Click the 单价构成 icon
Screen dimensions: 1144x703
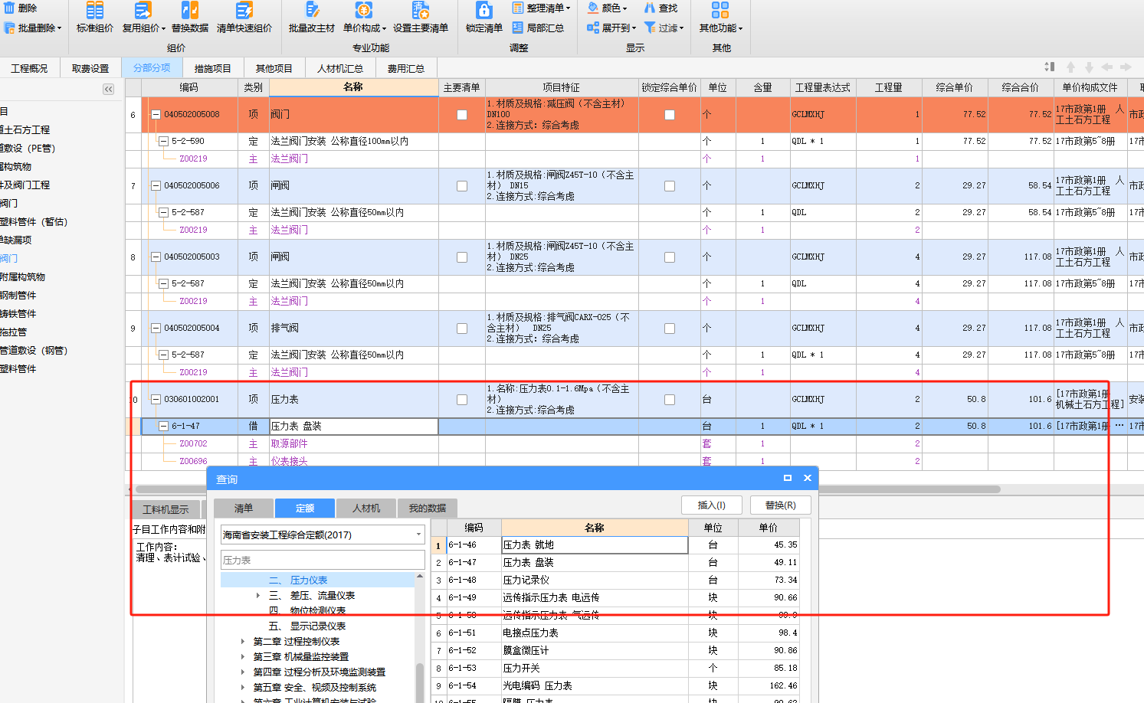(x=363, y=11)
